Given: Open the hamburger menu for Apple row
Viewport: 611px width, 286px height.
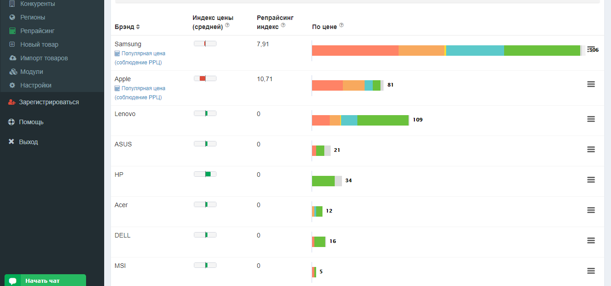Looking at the screenshot, I should coord(591,84).
